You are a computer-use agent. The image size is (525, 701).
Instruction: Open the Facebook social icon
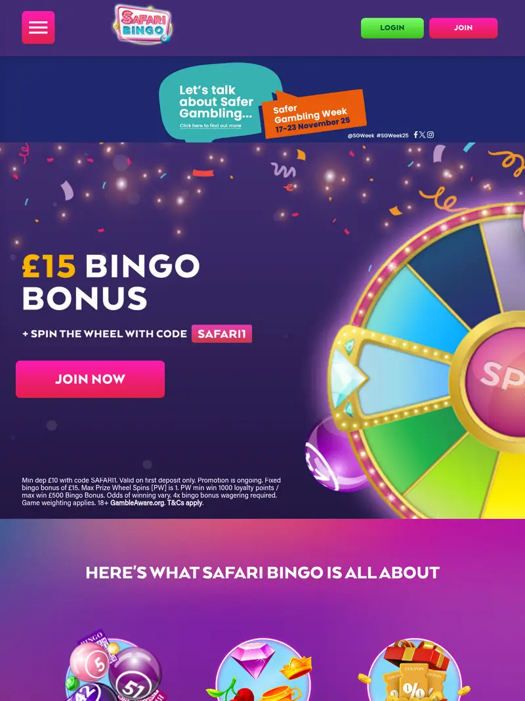coord(415,135)
